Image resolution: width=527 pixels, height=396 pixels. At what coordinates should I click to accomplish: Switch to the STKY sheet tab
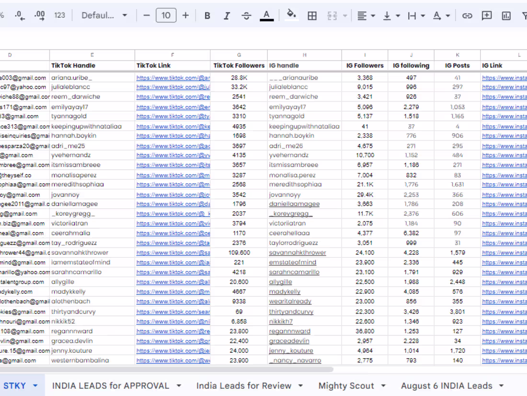click(x=14, y=385)
